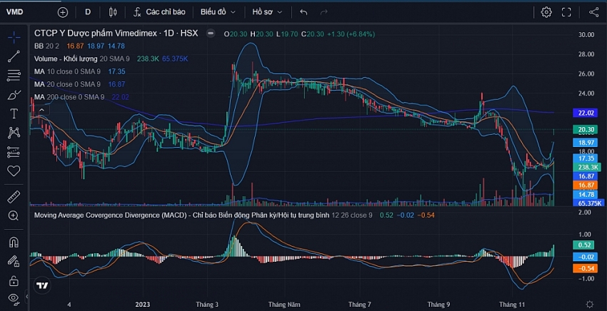
Task: Click the add symbol plus button
Action: [63, 12]
